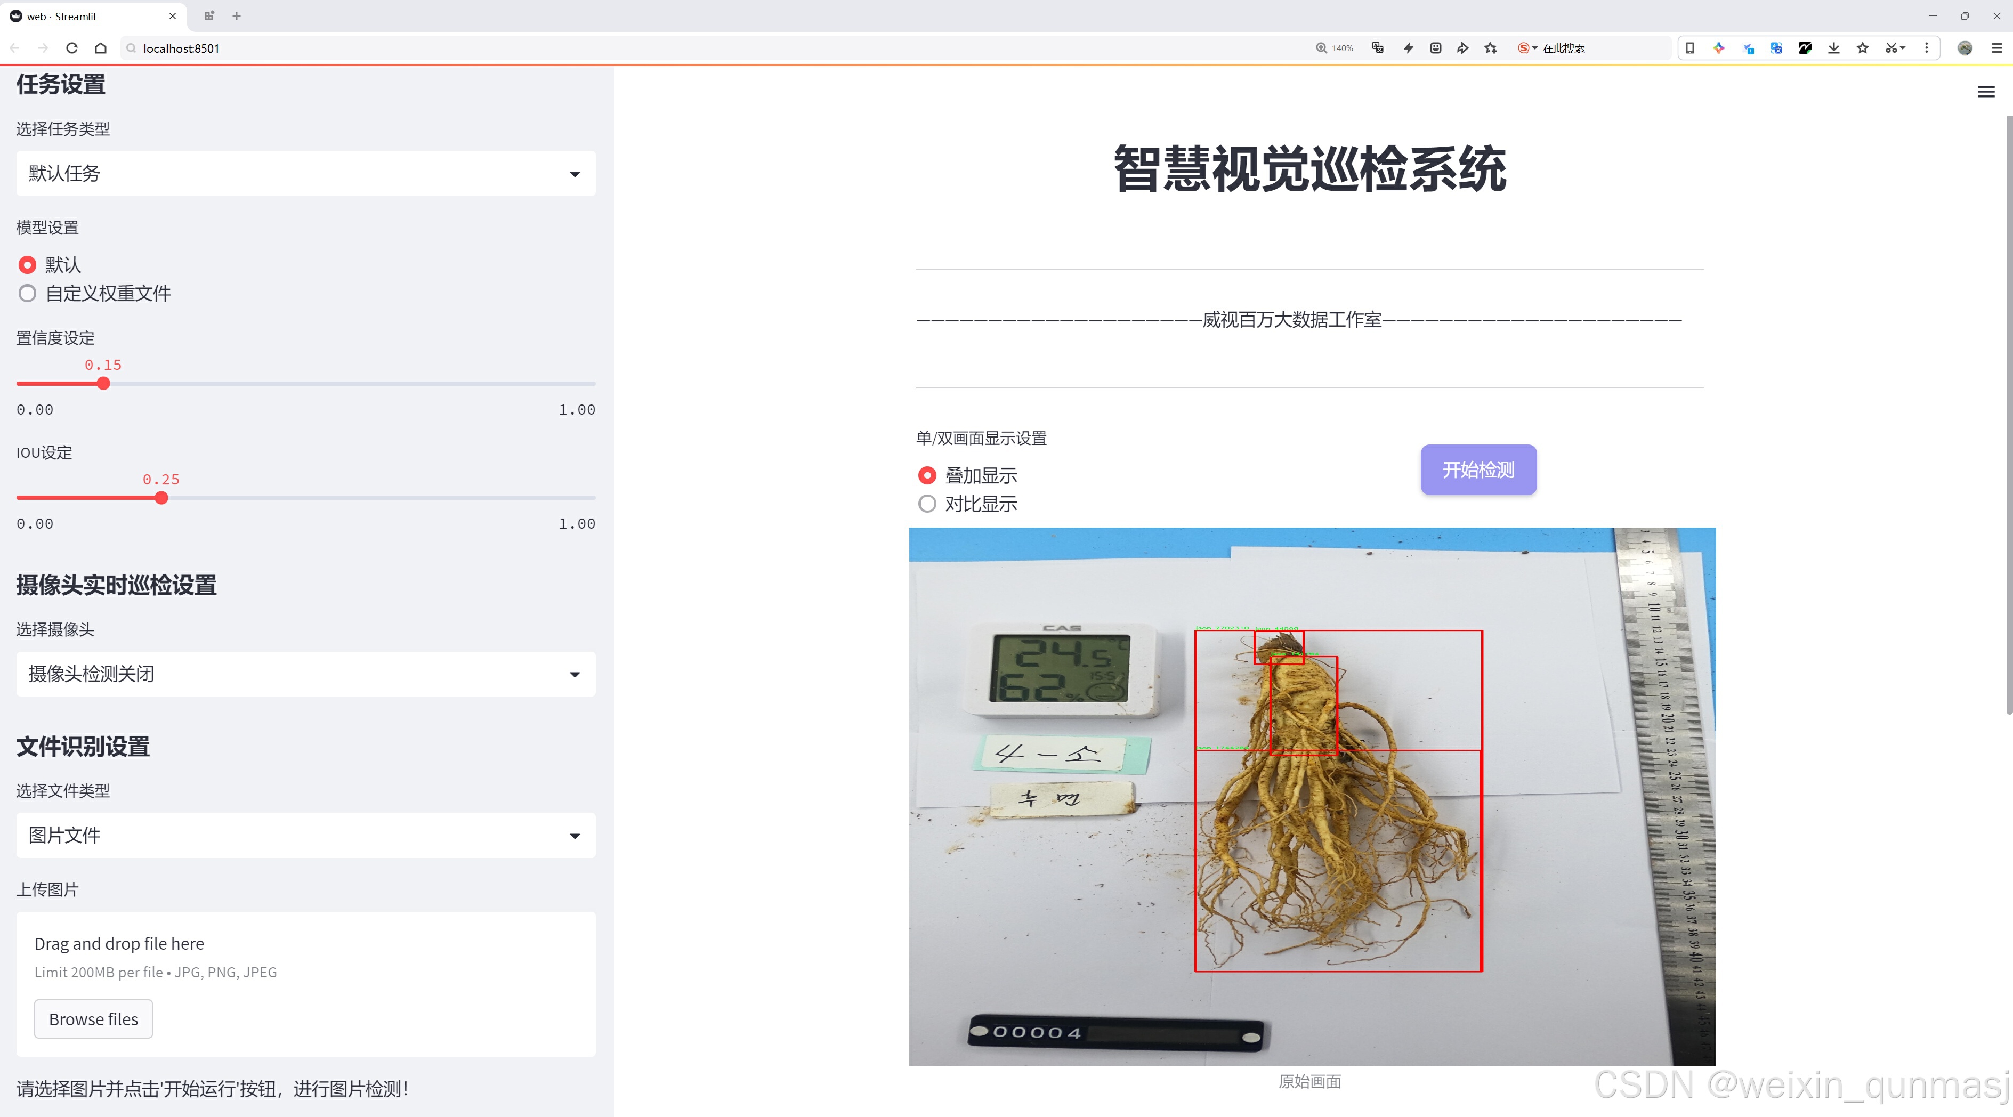2013x1117 pixels.
Task: Open the user profile avatar icon
Action: [x=1965, y=48]
